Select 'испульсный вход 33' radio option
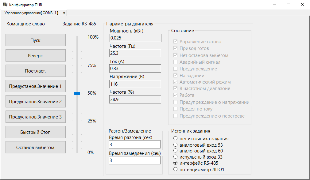 click(176, 157)
